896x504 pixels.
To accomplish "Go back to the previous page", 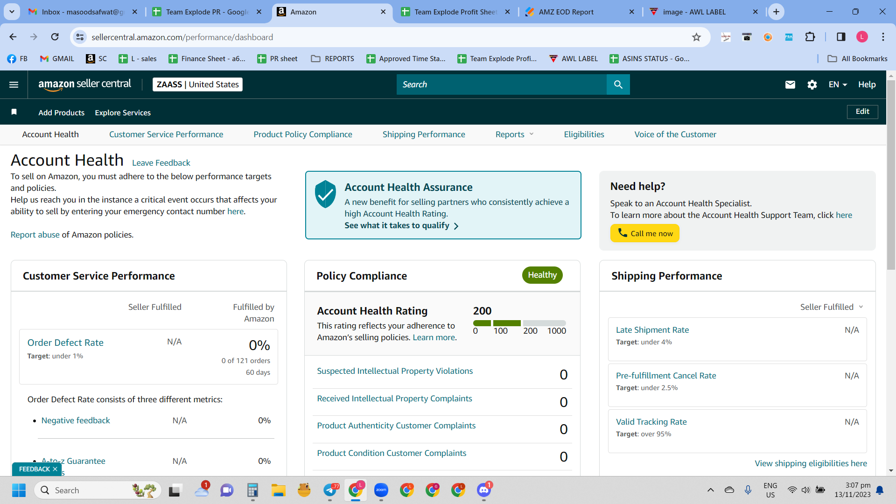I will 13,37.
